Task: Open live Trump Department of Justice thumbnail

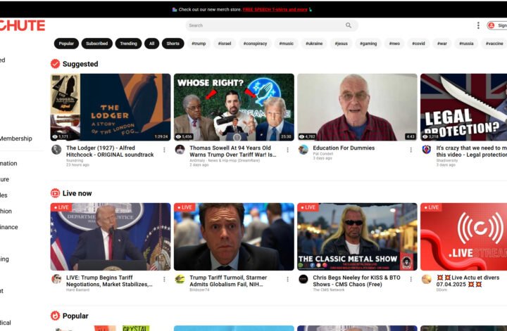Action: 111,236
